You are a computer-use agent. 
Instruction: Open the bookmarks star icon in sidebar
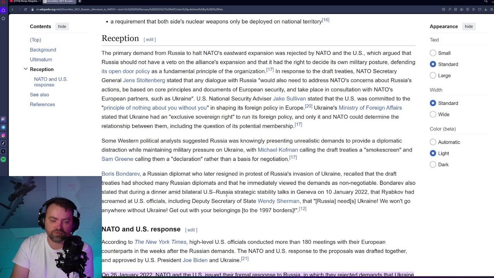pyautogui.click(x=3, y=18)
